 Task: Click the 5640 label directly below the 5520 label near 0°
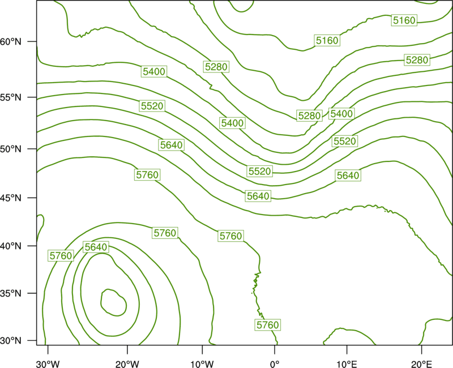(258, 196)
